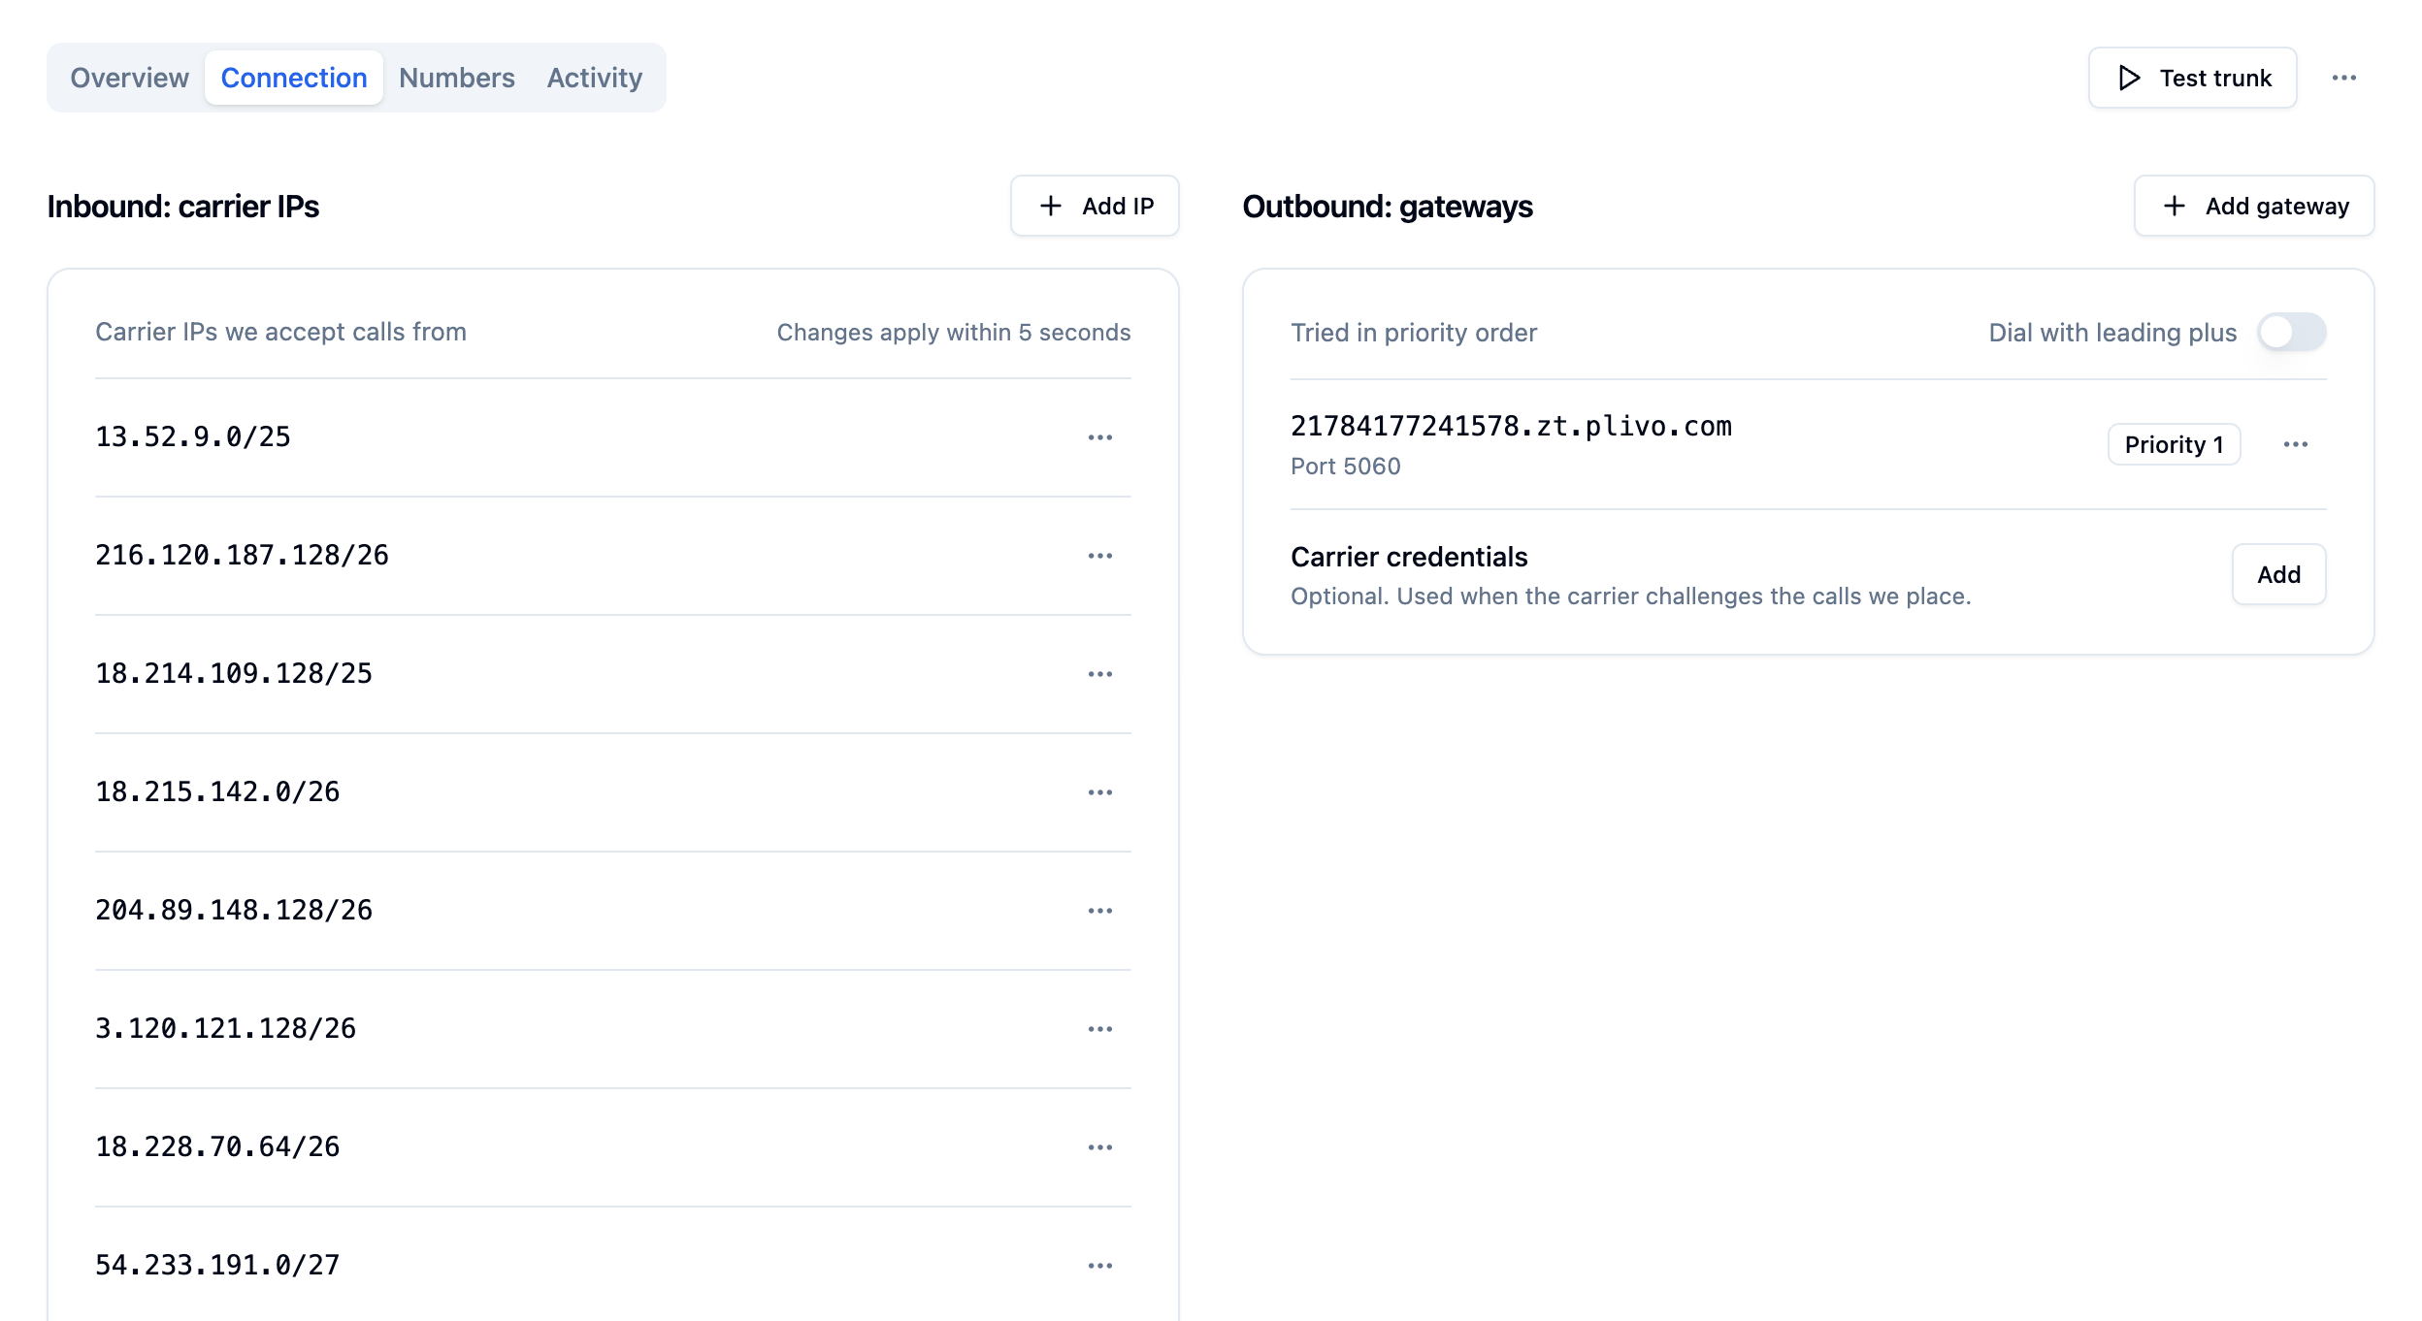
Task: Click the Carrier credentials heading
Action: coord(1409,557)
